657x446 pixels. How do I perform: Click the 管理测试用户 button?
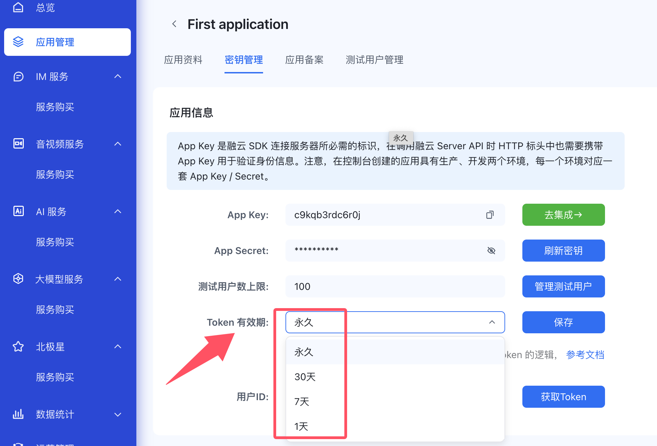(563, 286)
